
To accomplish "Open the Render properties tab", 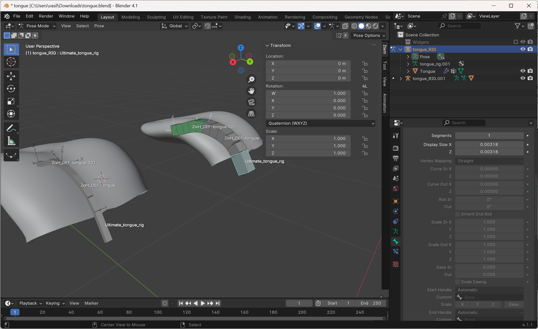I will click(x=396, y=148).
